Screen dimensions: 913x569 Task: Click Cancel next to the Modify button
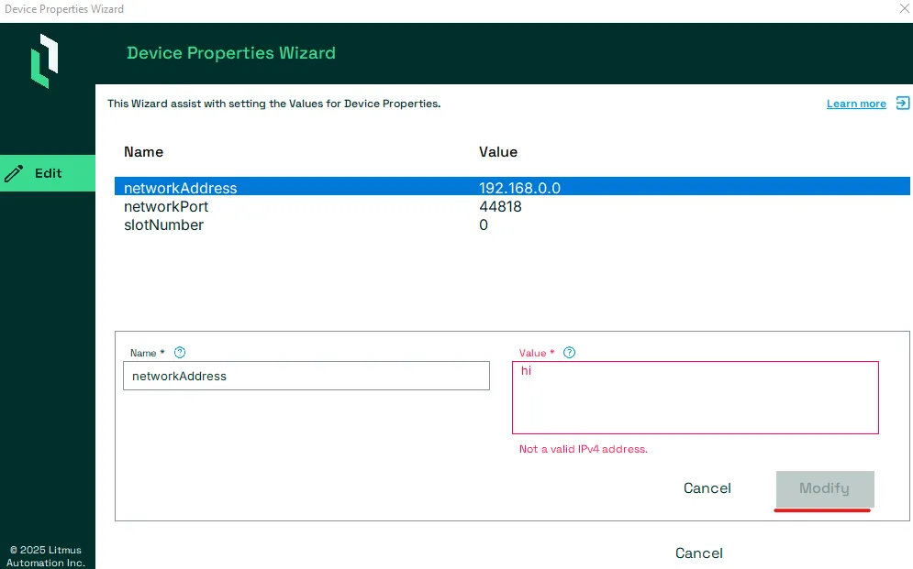point(707,488)
